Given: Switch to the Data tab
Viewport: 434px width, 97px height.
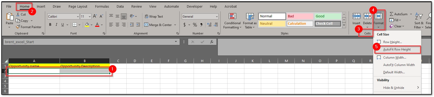Looking at the screenshot, I should 120,6.
